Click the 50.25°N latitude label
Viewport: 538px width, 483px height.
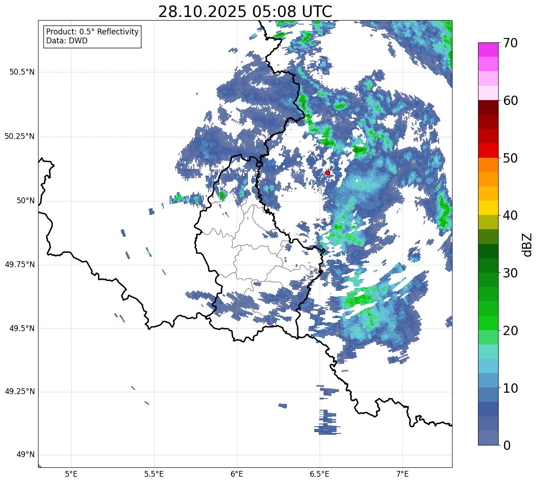pos(19,136)
